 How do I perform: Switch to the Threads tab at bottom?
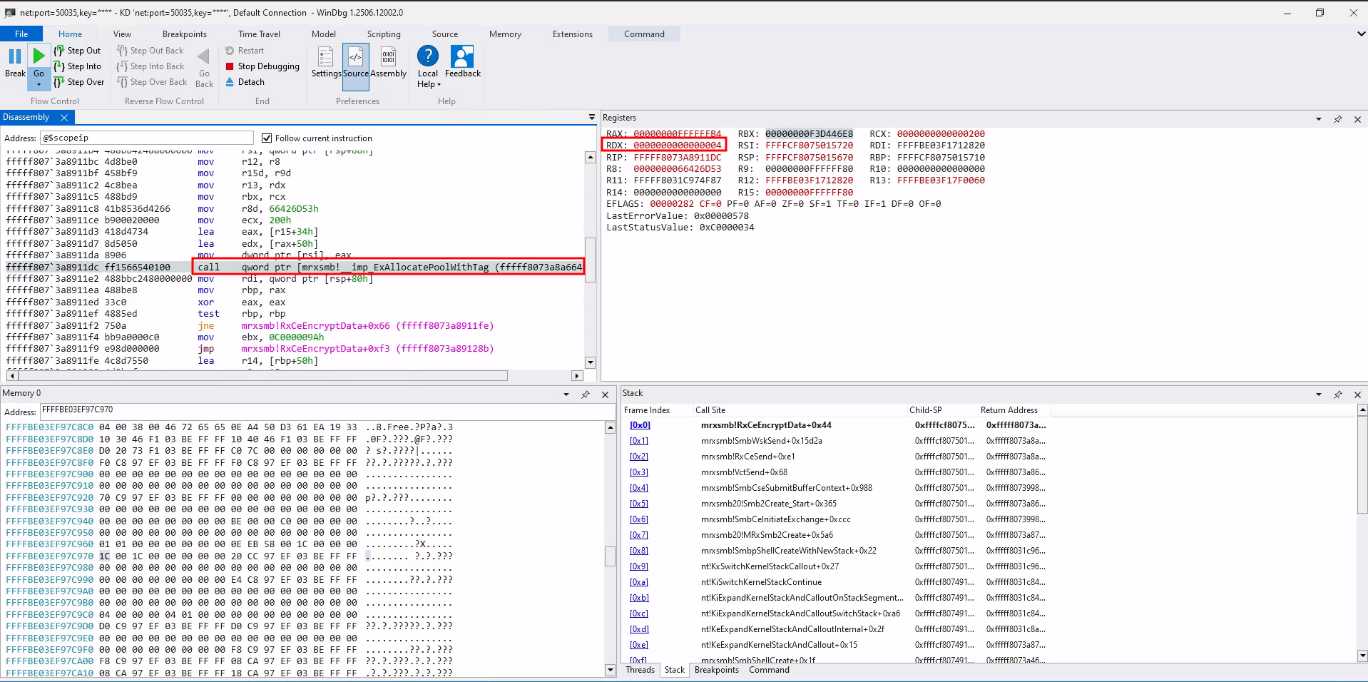coord(640,670)
